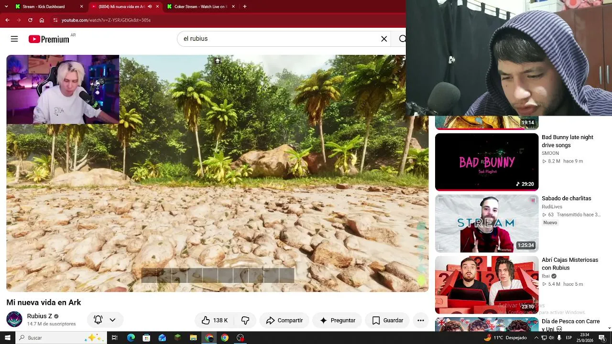Click the system tray microphone icon
Screen dimensions: 612x344
(559, 338)
